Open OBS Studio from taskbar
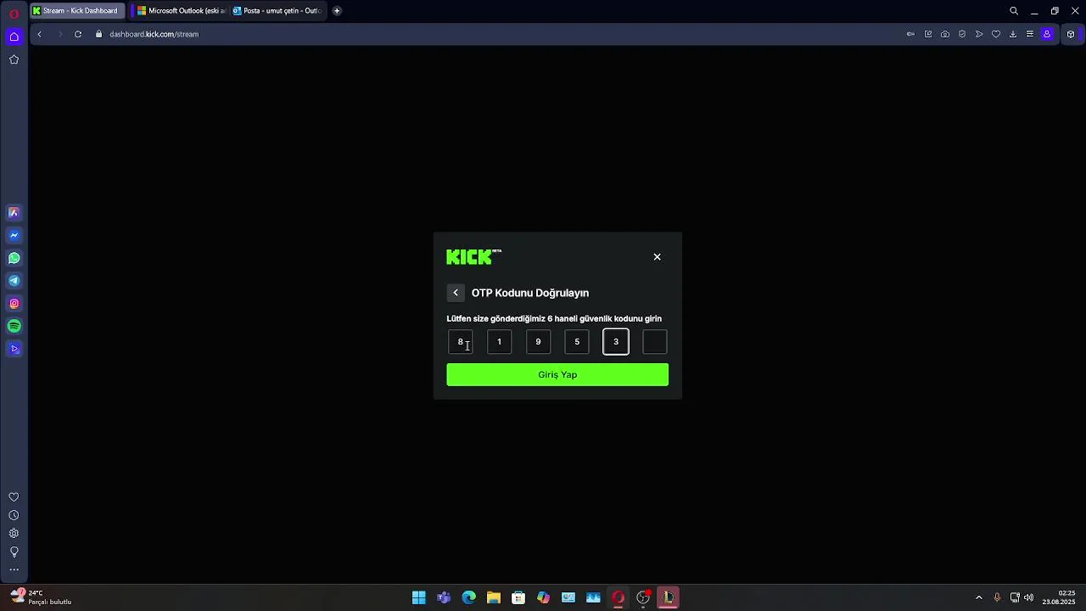 [643, 597]
